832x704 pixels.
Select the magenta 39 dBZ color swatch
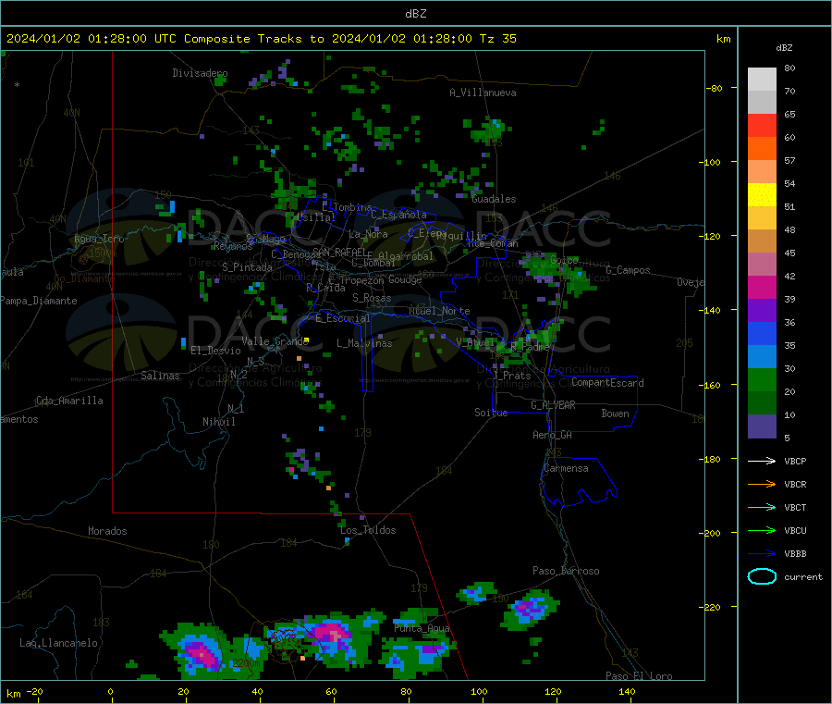(762, 287)
